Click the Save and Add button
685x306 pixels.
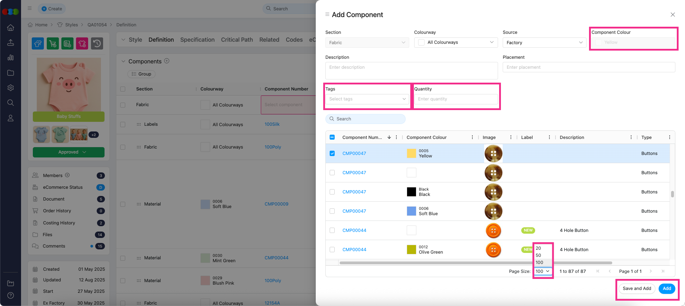coord(637,289)
